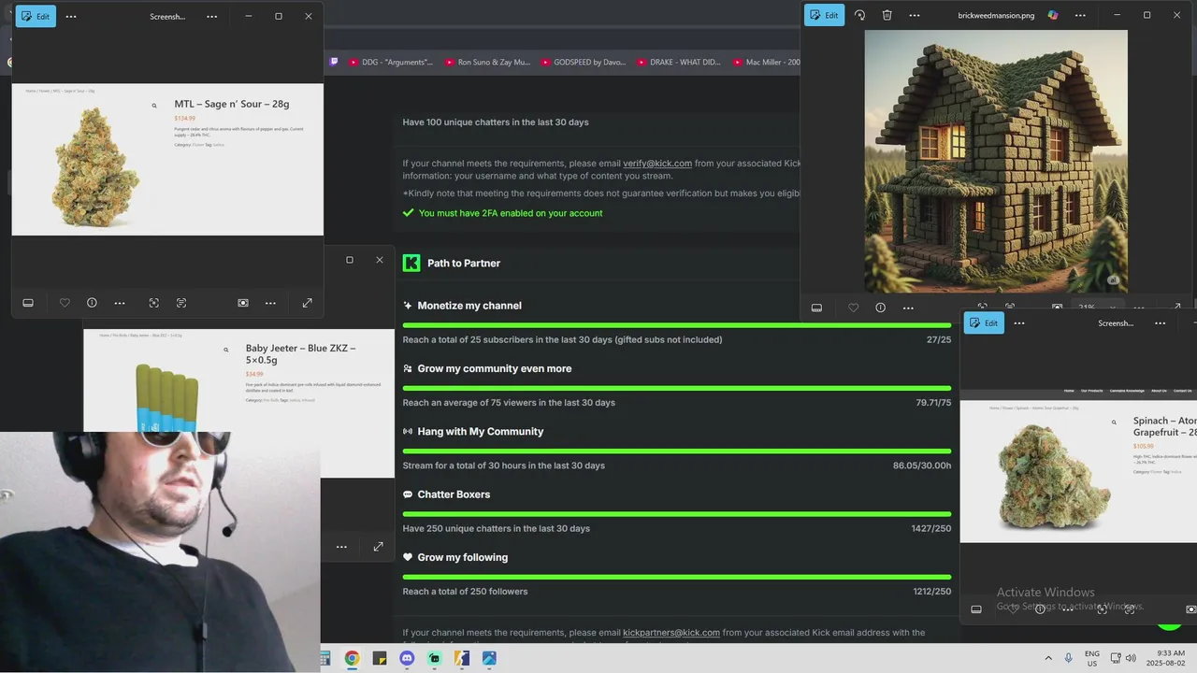Toggle the filmstrip icon in the Sage n' Sour window
Screen dimensions: 1197x673
pos(28,303)
